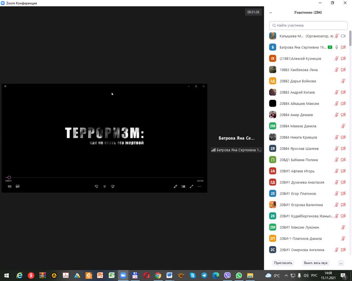This screenshot has width=352, height=281.
Task: Open three-dot options below participants list
Action: (340, 263)
